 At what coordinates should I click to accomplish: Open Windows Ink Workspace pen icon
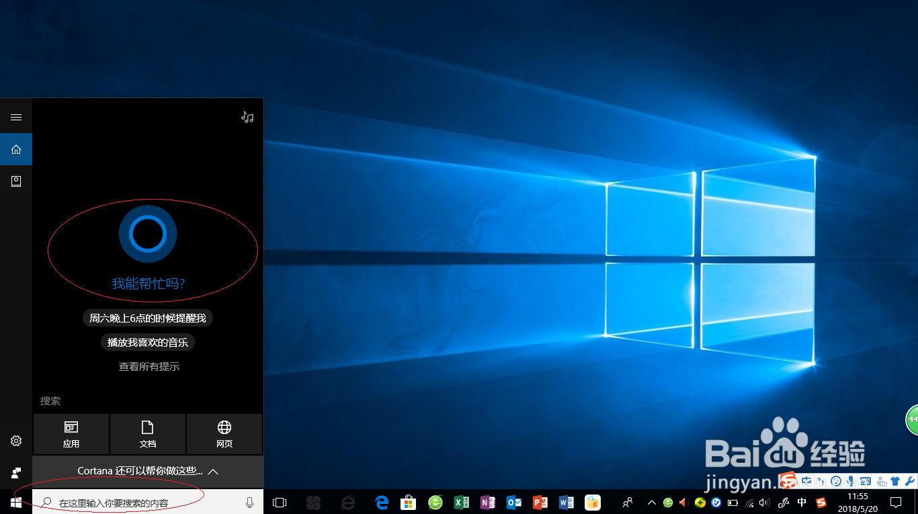coord(784,503)
